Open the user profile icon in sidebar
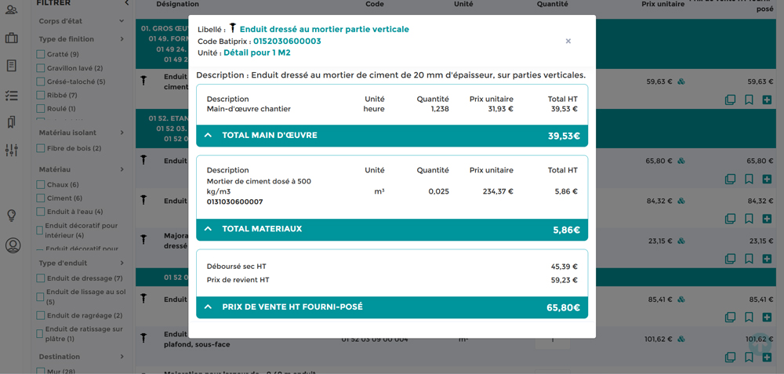Image resolution: width=784 pixels, height=374 pixels. click(x=13, y=245)
